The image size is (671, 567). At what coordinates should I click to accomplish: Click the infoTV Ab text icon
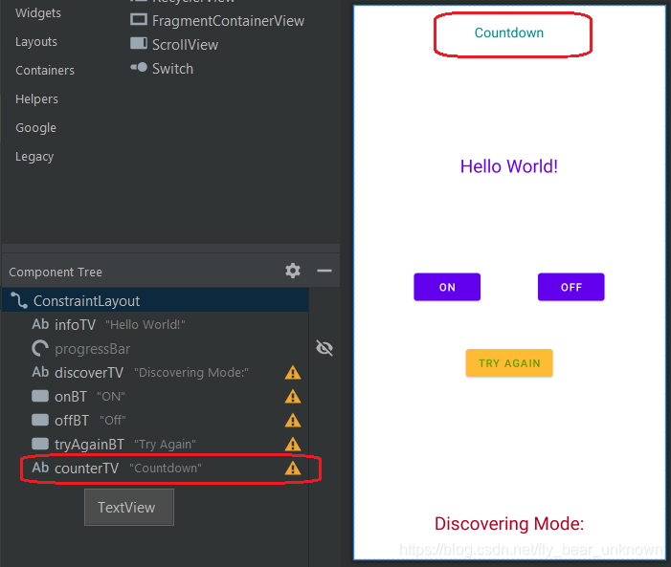40,324
